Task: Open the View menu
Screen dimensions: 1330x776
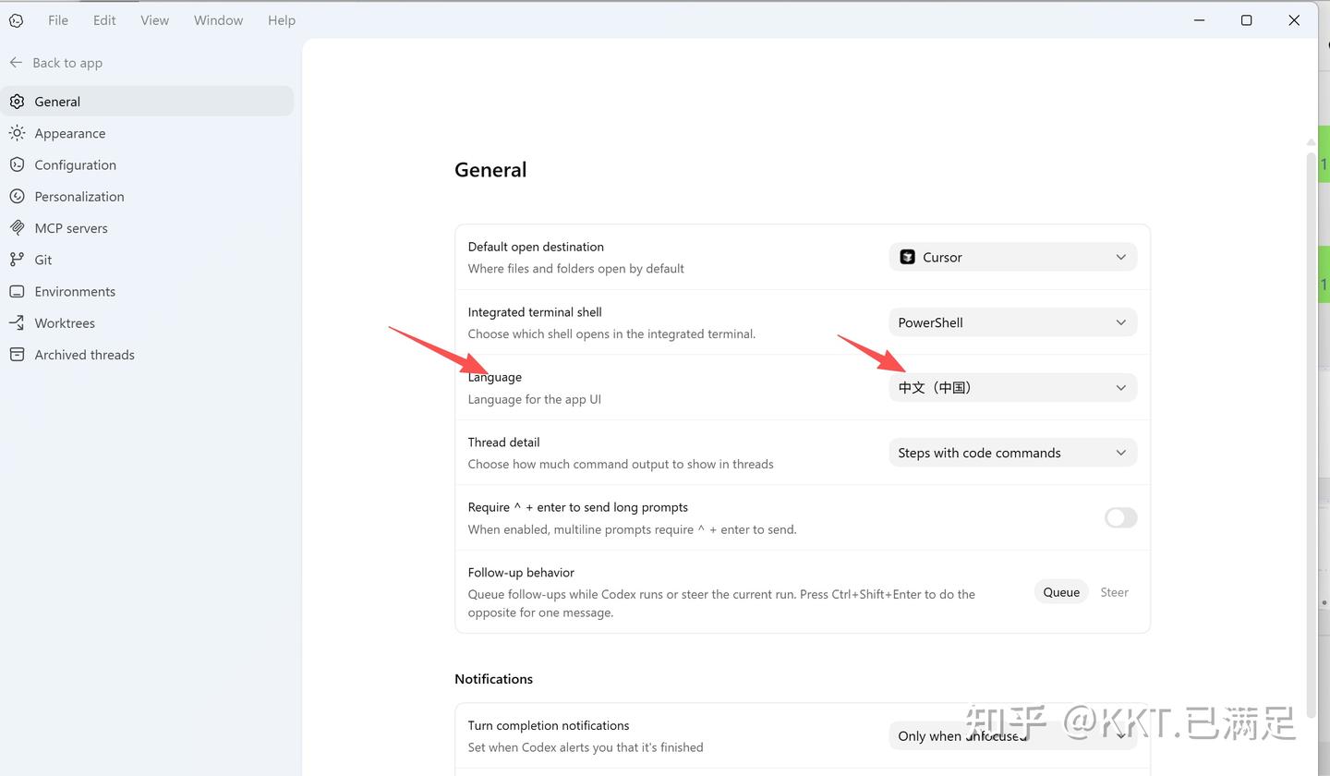Action: [154, 20]
